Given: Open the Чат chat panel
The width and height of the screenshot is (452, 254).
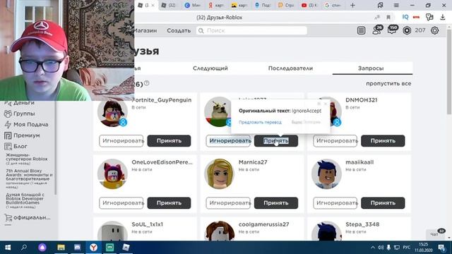Looking at the screenshot, I should click(x=436, y=234).
